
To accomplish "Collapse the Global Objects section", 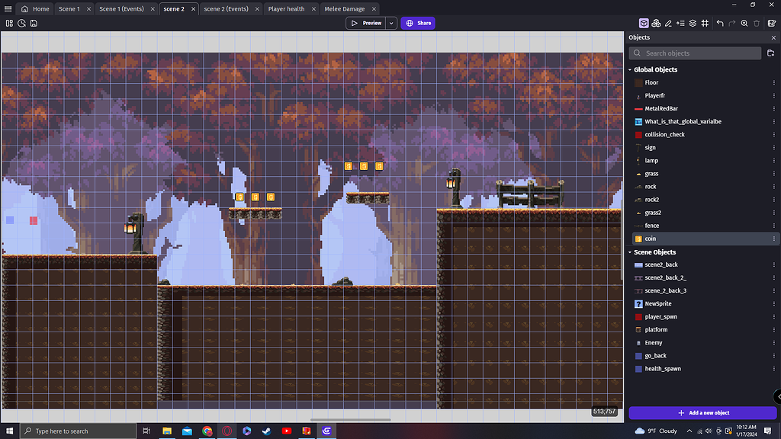I will coord(629,69).
